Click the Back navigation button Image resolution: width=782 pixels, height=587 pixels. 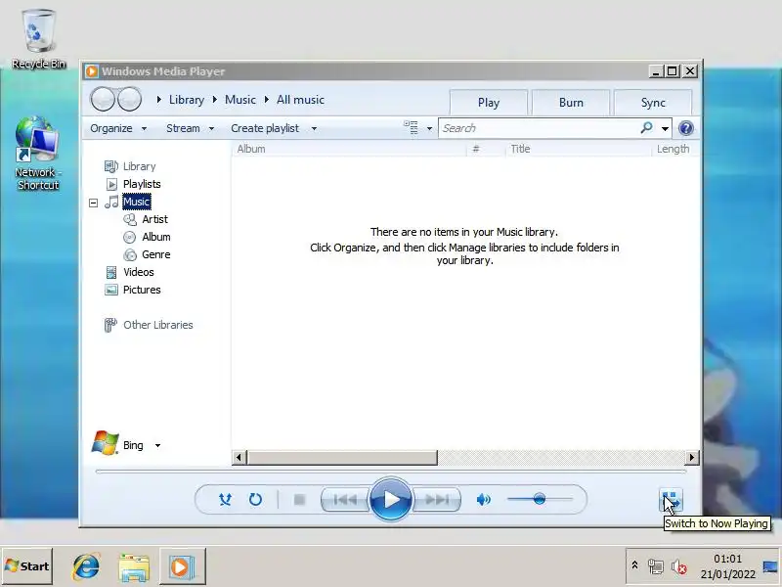point(104,99)
